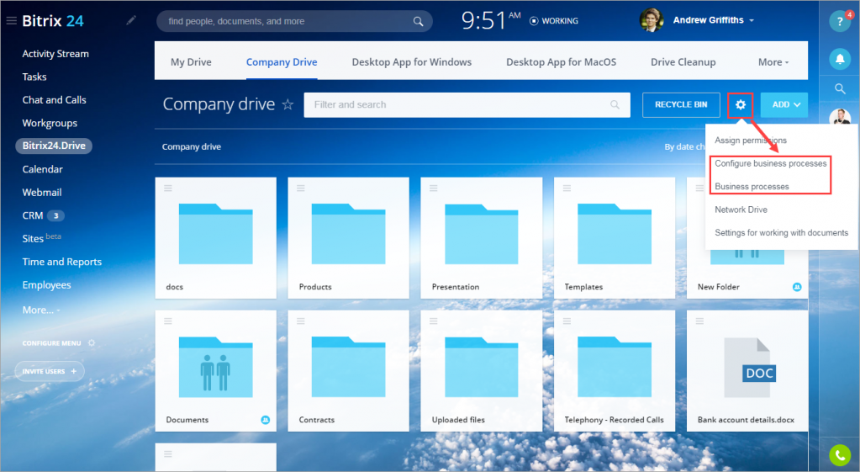This screenshot has width=860, height=472.
Task: Open the Uploaded files folder
Action: coord(481,371)
